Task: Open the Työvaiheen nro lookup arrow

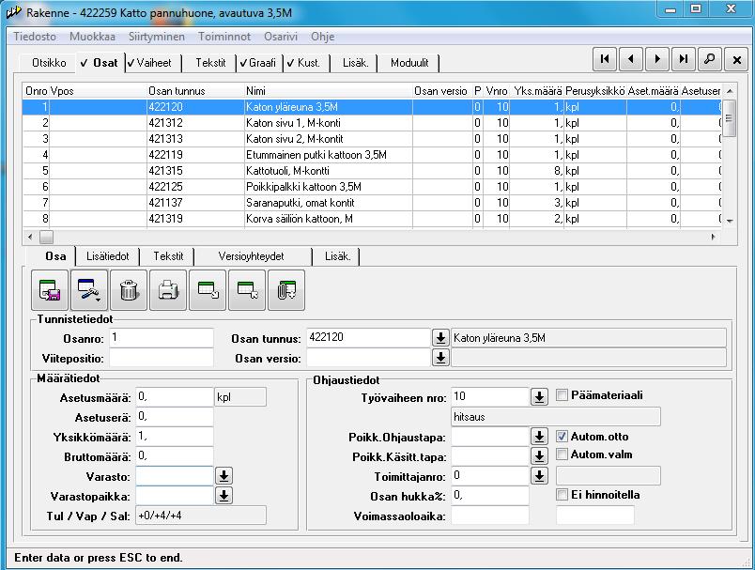Action: (539, 397)
